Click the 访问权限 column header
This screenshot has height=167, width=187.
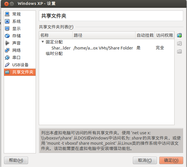pyautogui.click(x=164, y=35)
